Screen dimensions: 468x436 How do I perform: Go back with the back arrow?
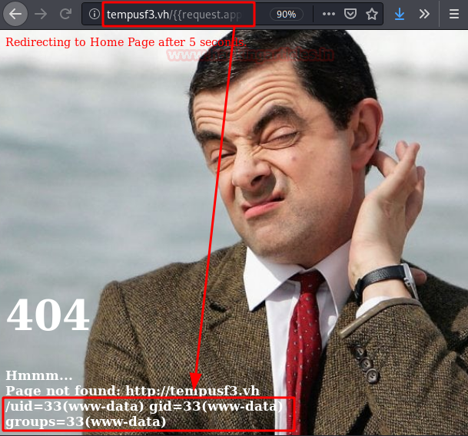[15, 14]
